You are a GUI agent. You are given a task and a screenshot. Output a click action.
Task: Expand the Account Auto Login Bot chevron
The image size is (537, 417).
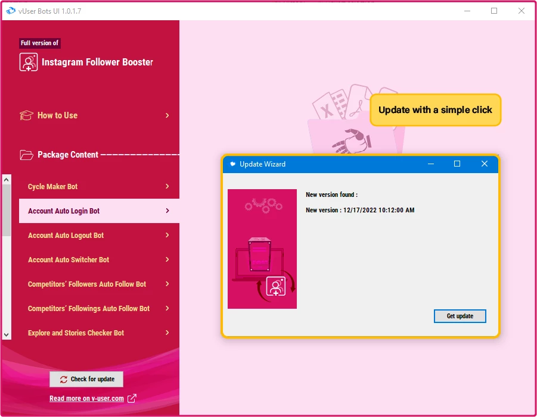pos(167,211)
